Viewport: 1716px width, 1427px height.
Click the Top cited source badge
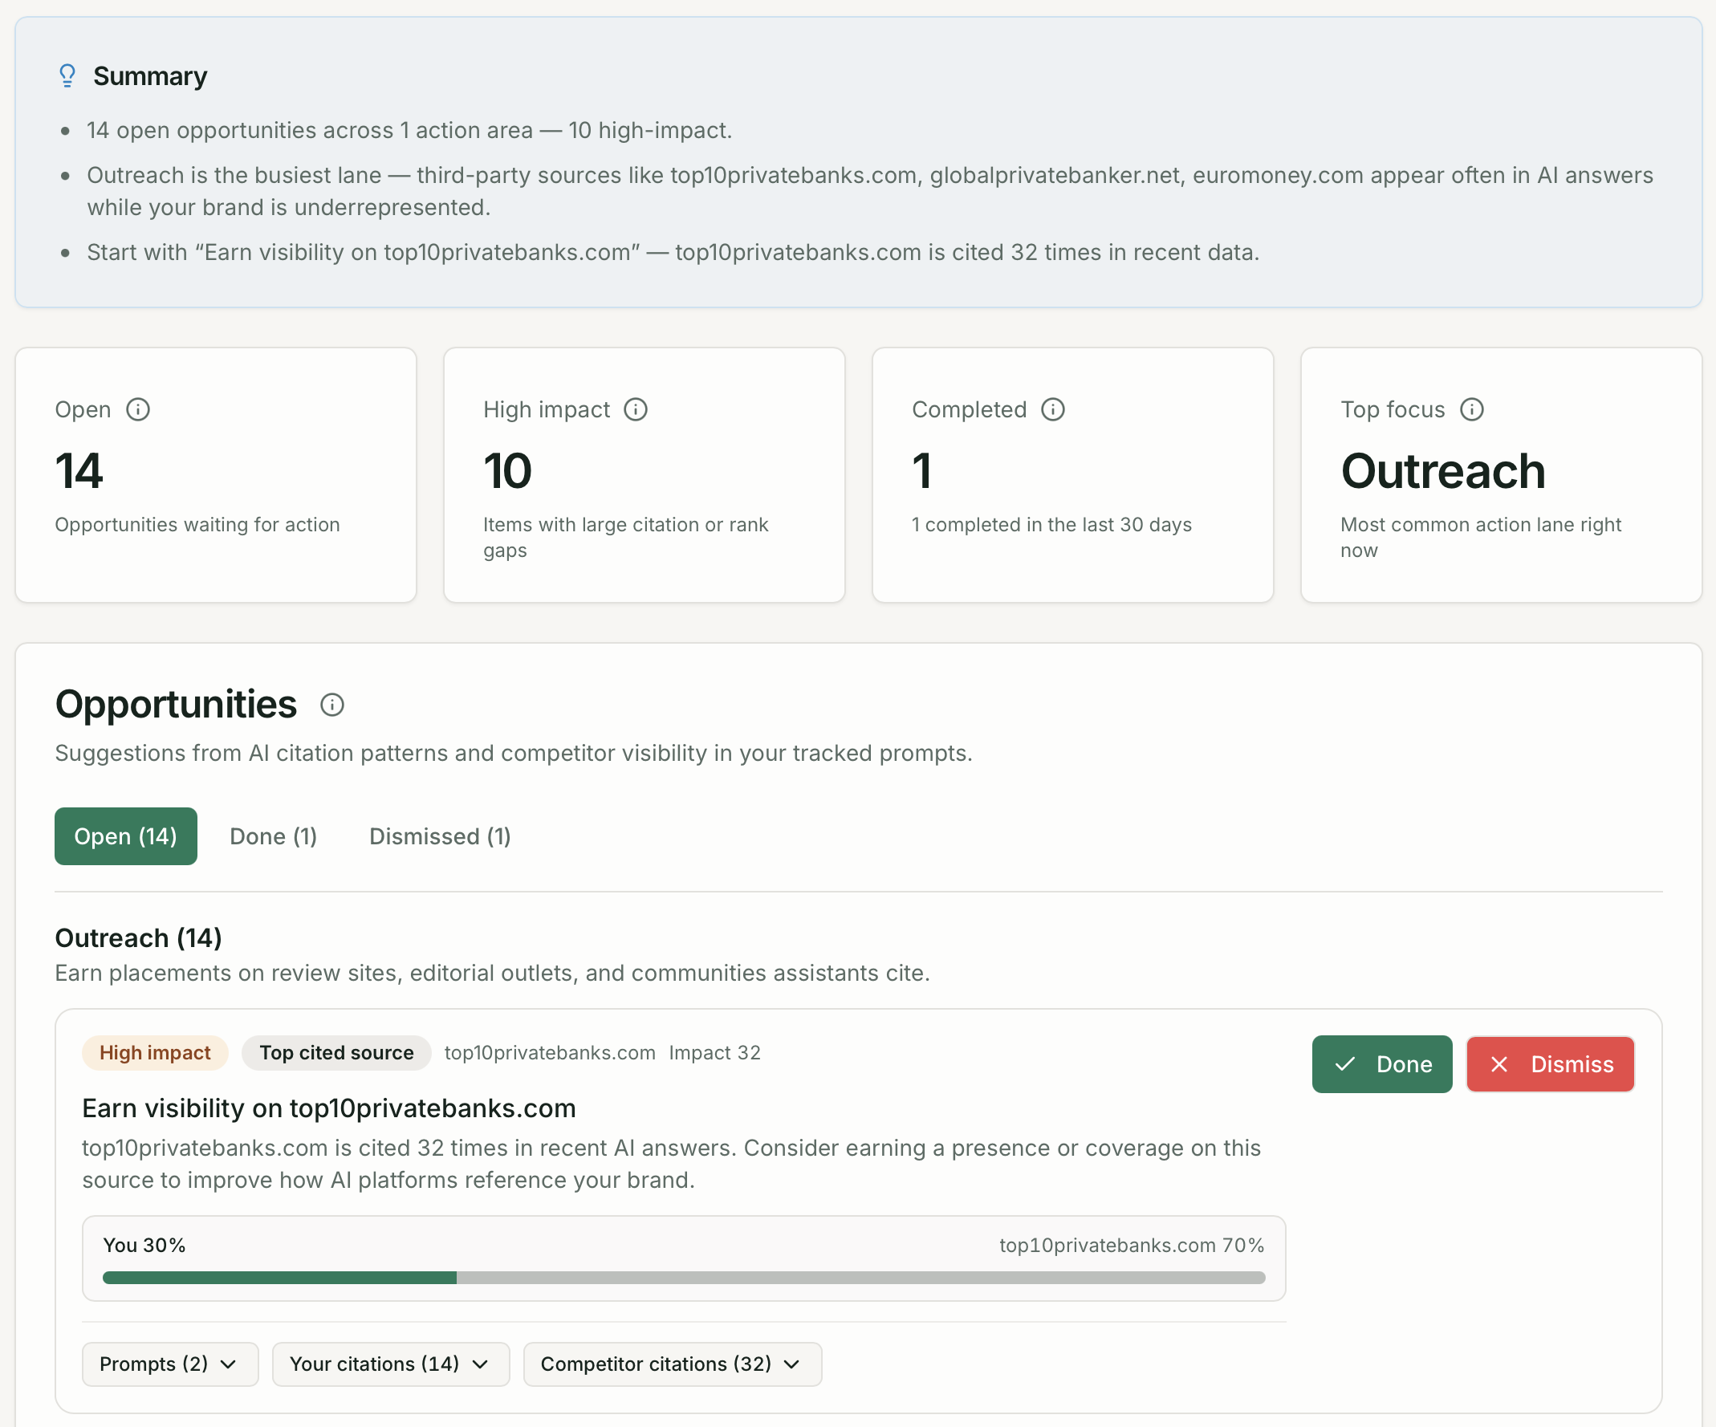[336, 1053]
